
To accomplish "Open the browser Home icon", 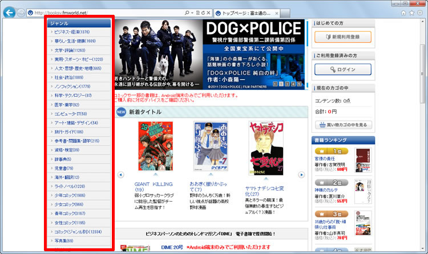I will coord(403,13).
